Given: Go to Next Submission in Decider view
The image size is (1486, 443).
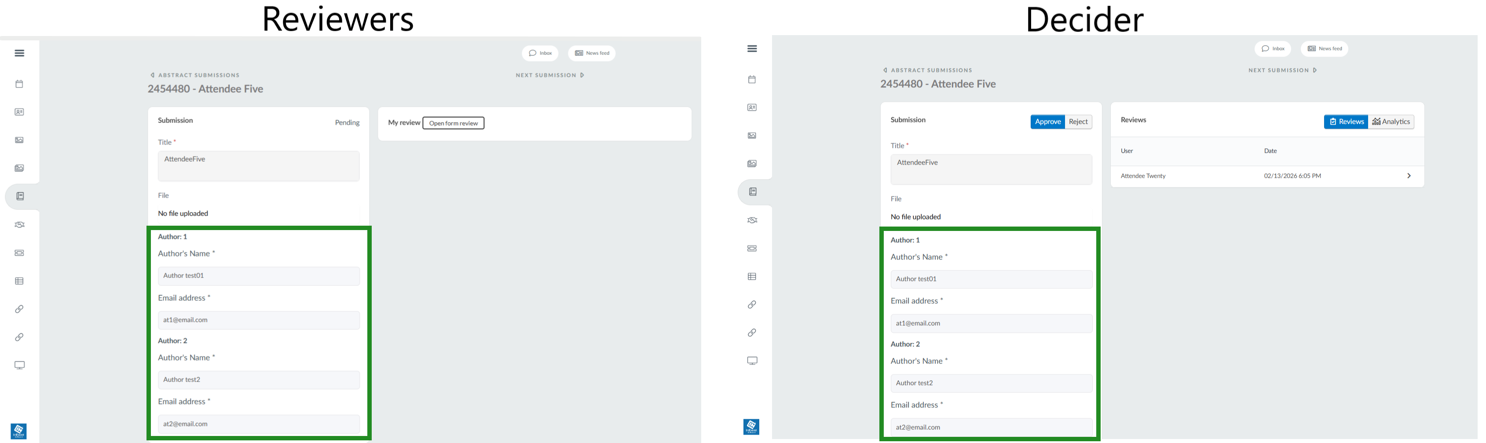Looking at the screenshot, I should (x=1282, y=70).
